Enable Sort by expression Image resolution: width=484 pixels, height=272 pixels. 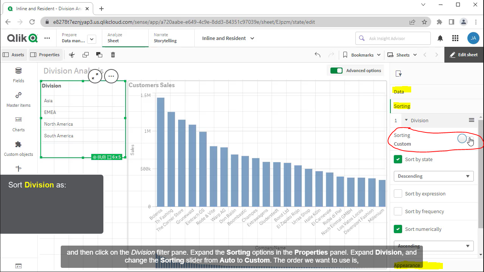(398, 194)
